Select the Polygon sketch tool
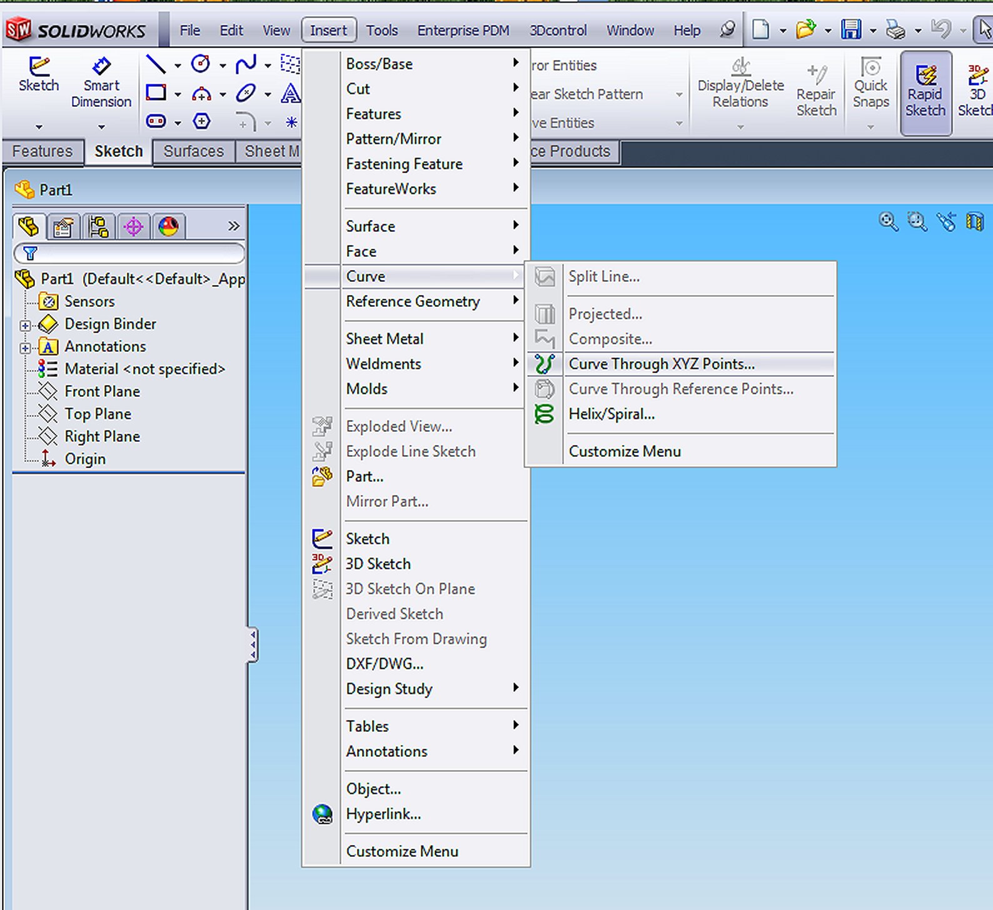 click(x=201, y=121)
